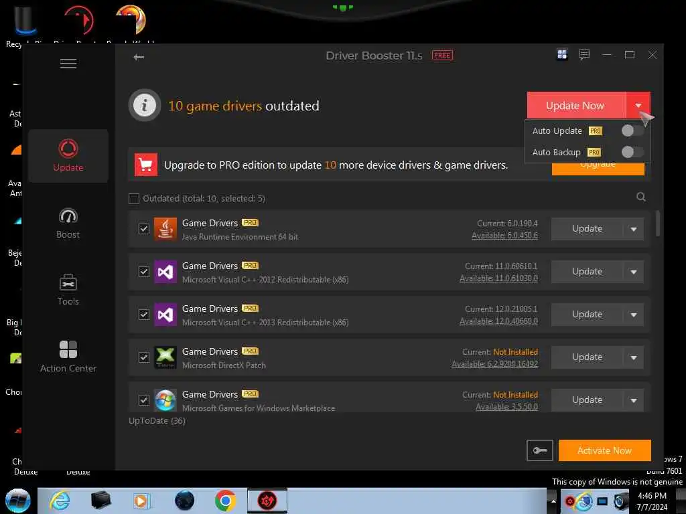Click the DirectX Patch icon

[x=165, y=357]
